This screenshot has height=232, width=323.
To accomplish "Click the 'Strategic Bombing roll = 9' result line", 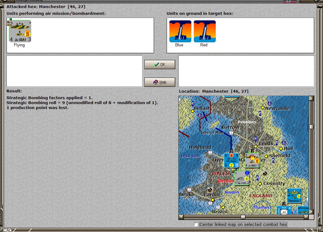I will pos(82,103).
